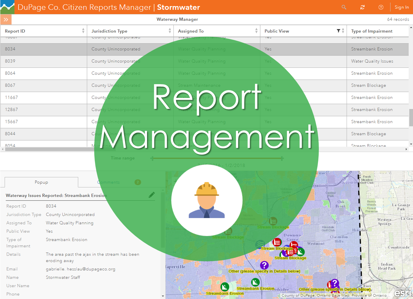Expand the side panel with double chevron

(6, 20)
